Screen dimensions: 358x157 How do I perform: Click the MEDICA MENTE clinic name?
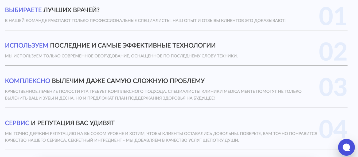[x=239, y=92]
